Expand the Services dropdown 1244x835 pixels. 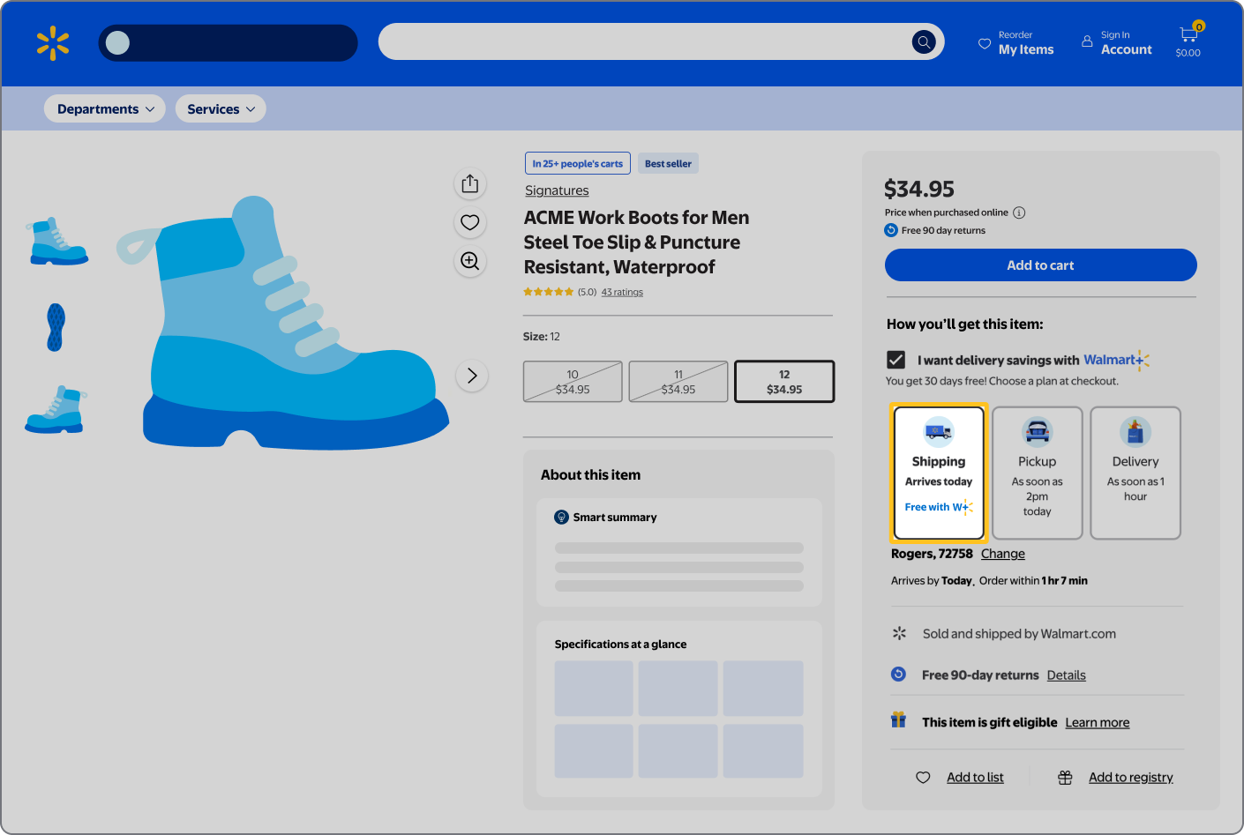click(x=221, y=108)
